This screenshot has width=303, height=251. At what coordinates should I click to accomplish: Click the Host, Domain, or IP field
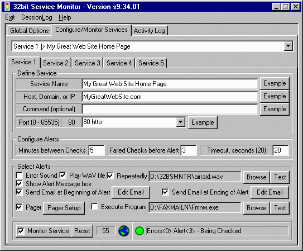click(170, 97)
